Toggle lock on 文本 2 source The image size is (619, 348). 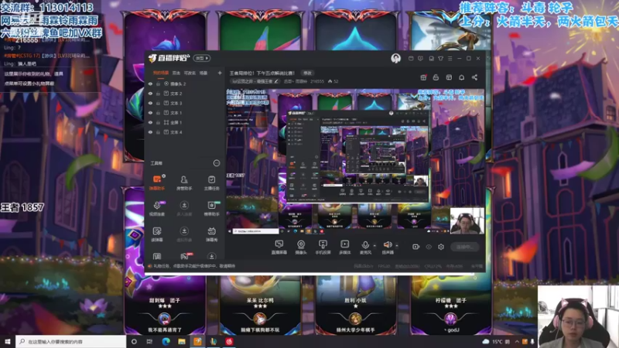tap(159, 94)
